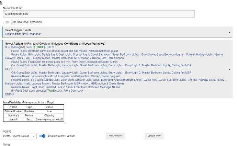Image resolution: width=237 pixels, height=146 pixels.
Task: Click the 'IF (Cleaning(on) is on' THEN line
Action: point(32,47)
